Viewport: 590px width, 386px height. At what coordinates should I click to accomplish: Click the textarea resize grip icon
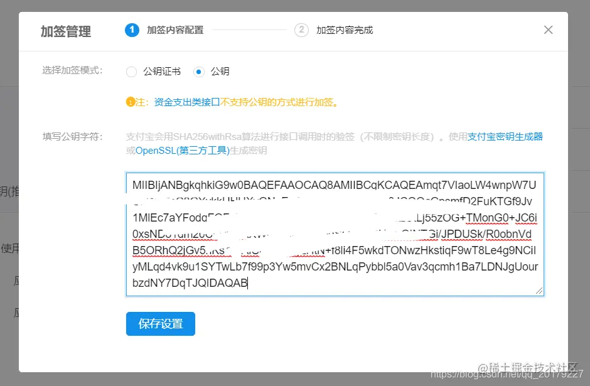[x=538, y=289]
